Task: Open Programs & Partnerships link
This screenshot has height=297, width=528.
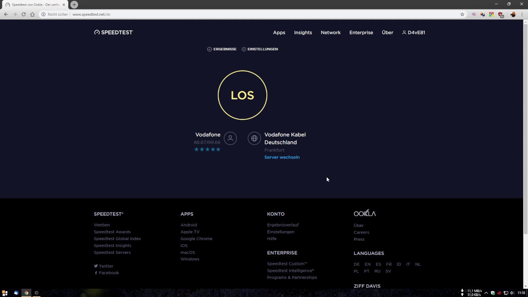Action: (292, 277)
